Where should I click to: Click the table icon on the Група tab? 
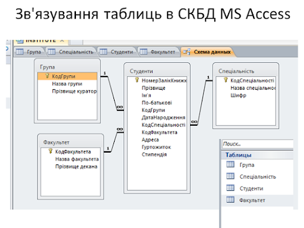20,52
